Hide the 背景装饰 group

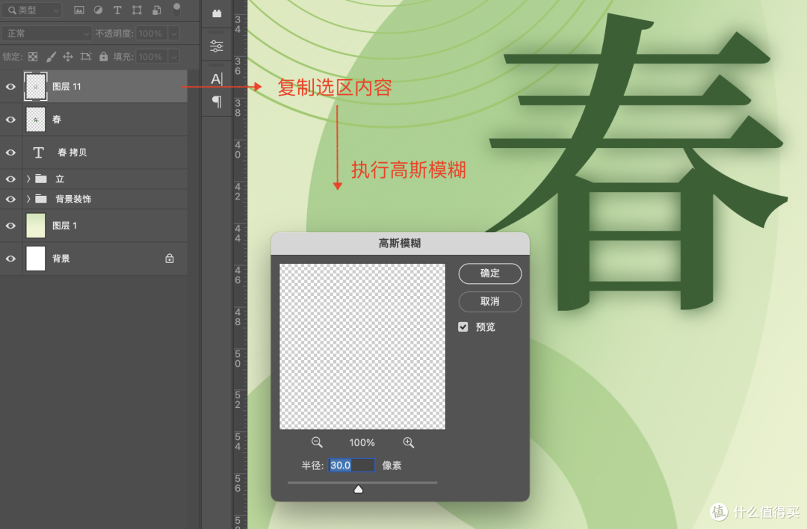click(10, 199)
